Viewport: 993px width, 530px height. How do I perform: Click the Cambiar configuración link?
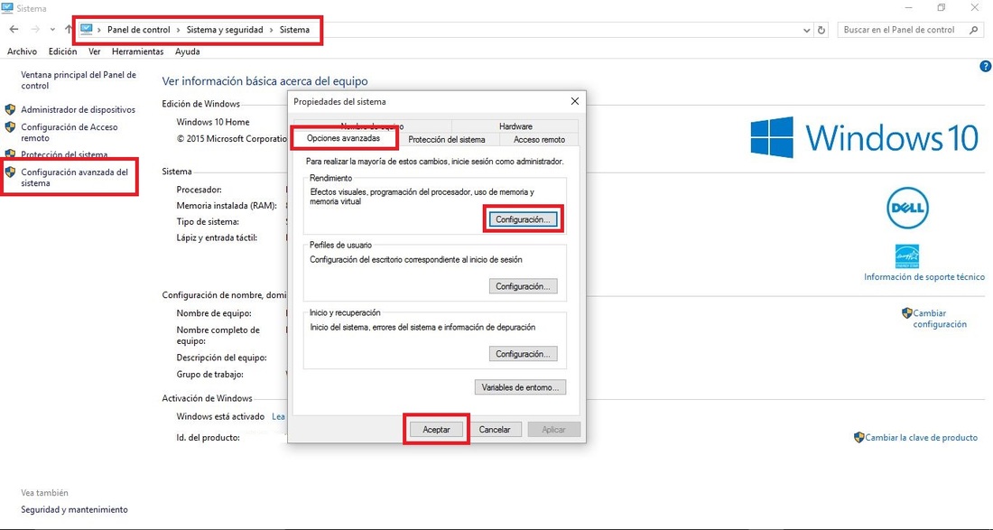tap(940, 319)
